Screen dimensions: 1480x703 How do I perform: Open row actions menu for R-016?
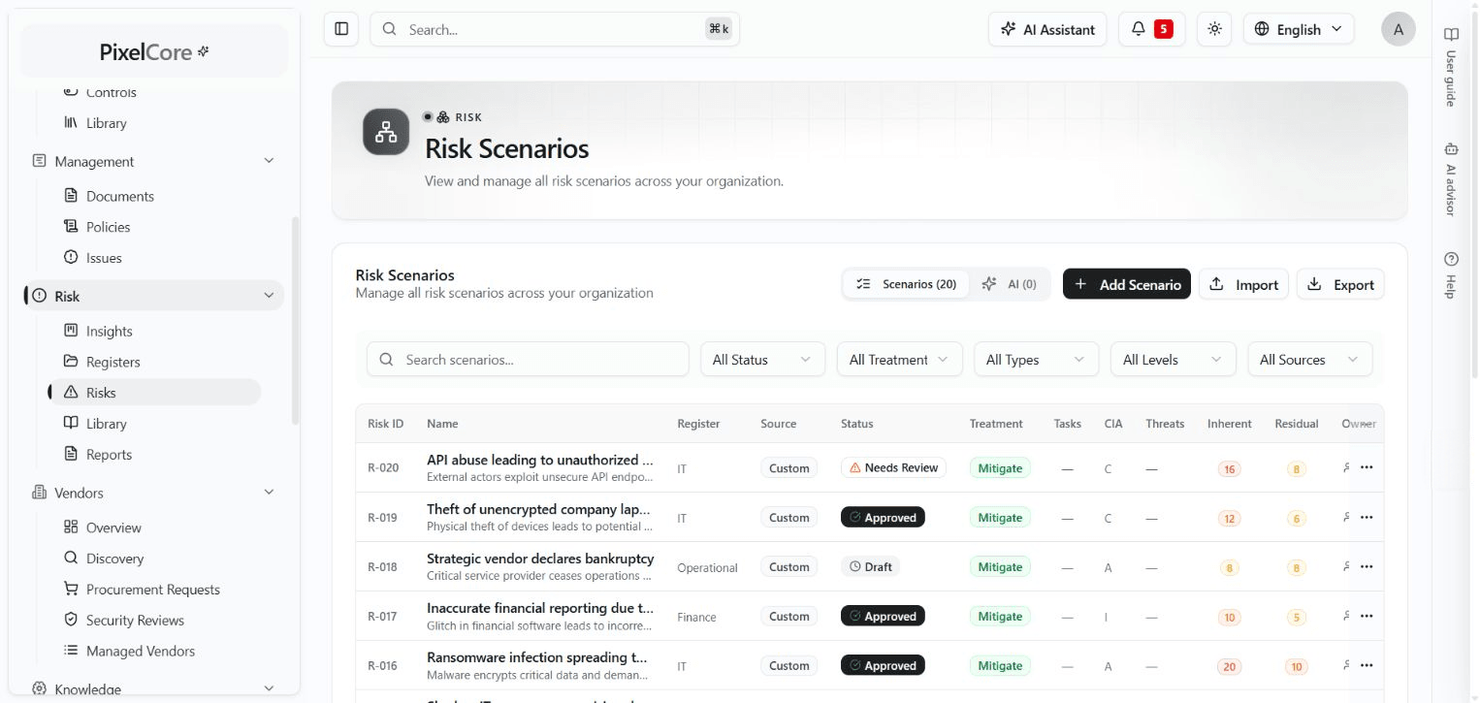point(1367,665)
